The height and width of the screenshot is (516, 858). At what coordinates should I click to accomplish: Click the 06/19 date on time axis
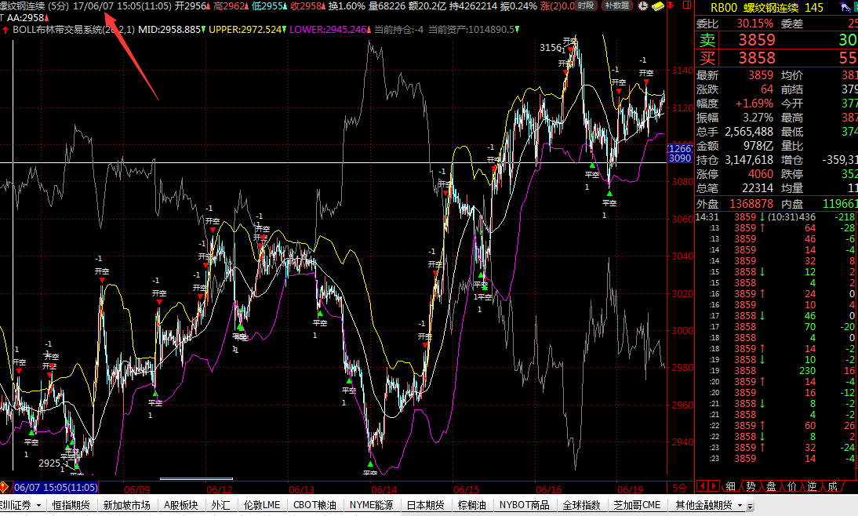[x=631, y=489]
